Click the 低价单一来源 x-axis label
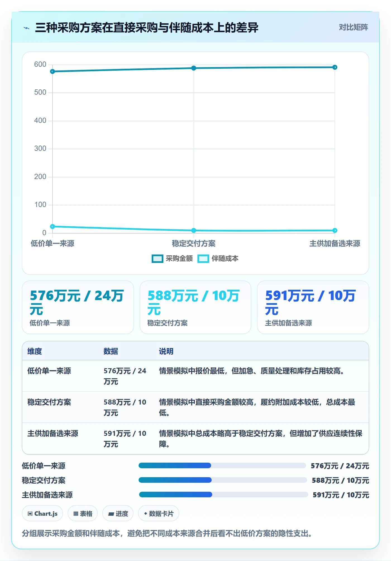The image size is (391, 561). pos(53,243)
